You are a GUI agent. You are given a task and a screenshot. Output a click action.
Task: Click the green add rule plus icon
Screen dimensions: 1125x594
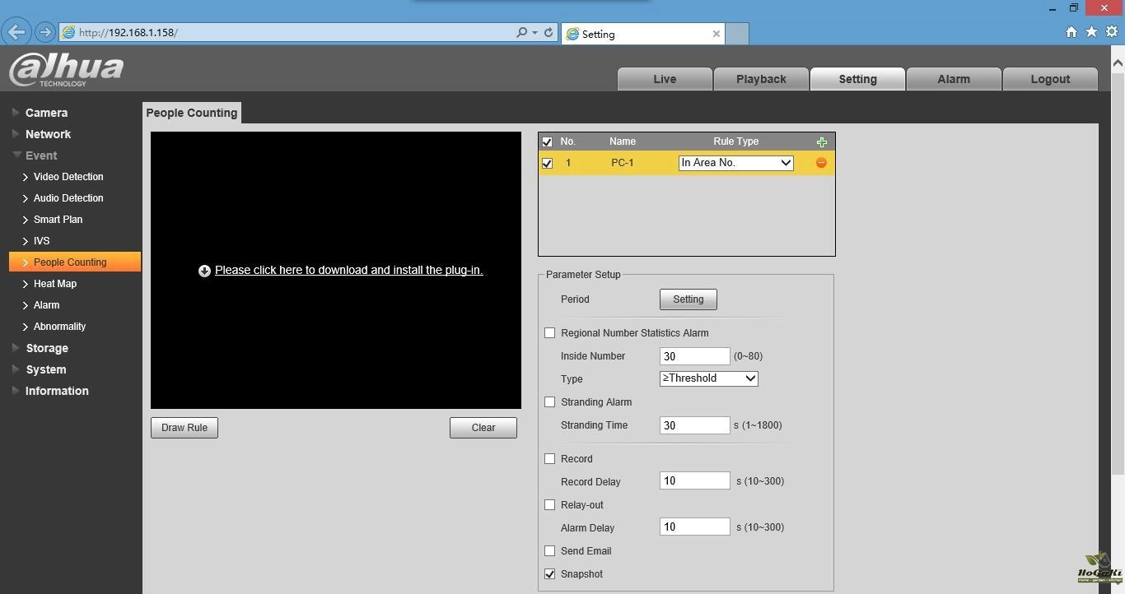[821, 142]
